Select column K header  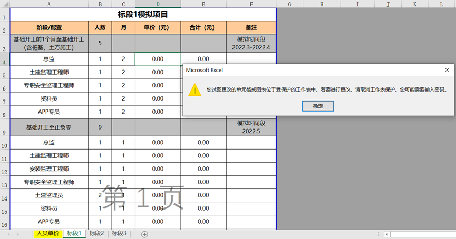click(415, 4)
